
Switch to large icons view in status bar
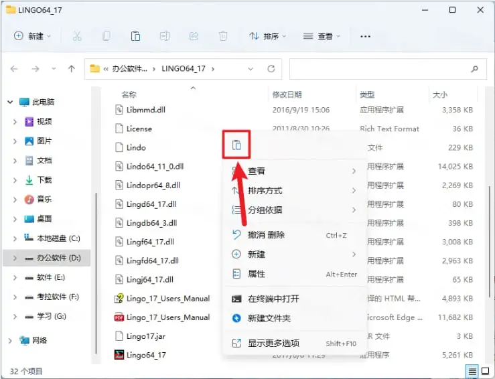pos(485,372)
